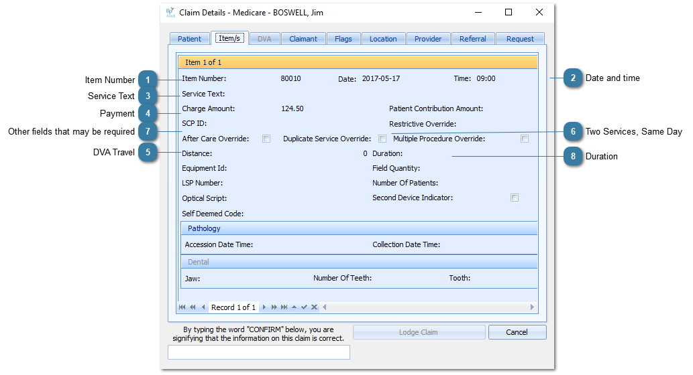Close the Claim Details window

pos(539,12)
